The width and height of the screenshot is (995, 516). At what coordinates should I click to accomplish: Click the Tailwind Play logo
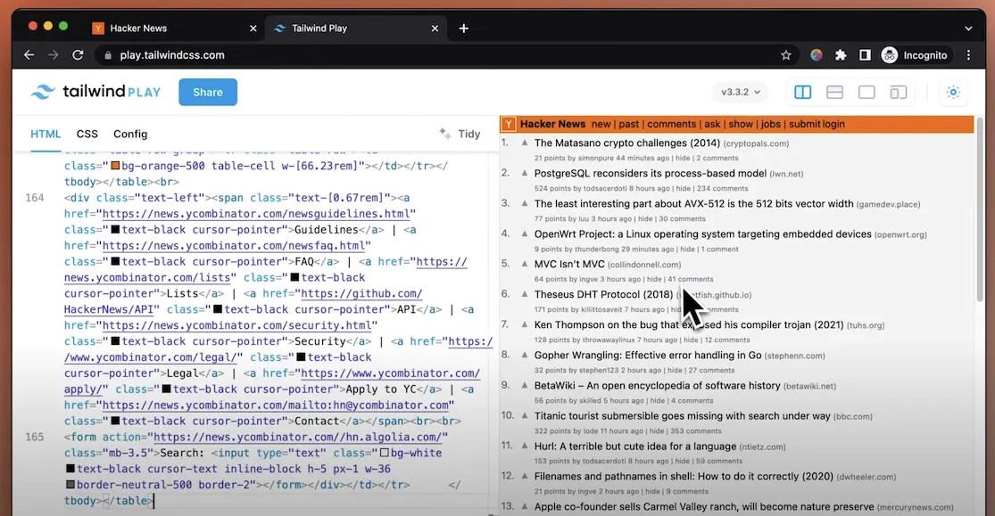(95, 92)
